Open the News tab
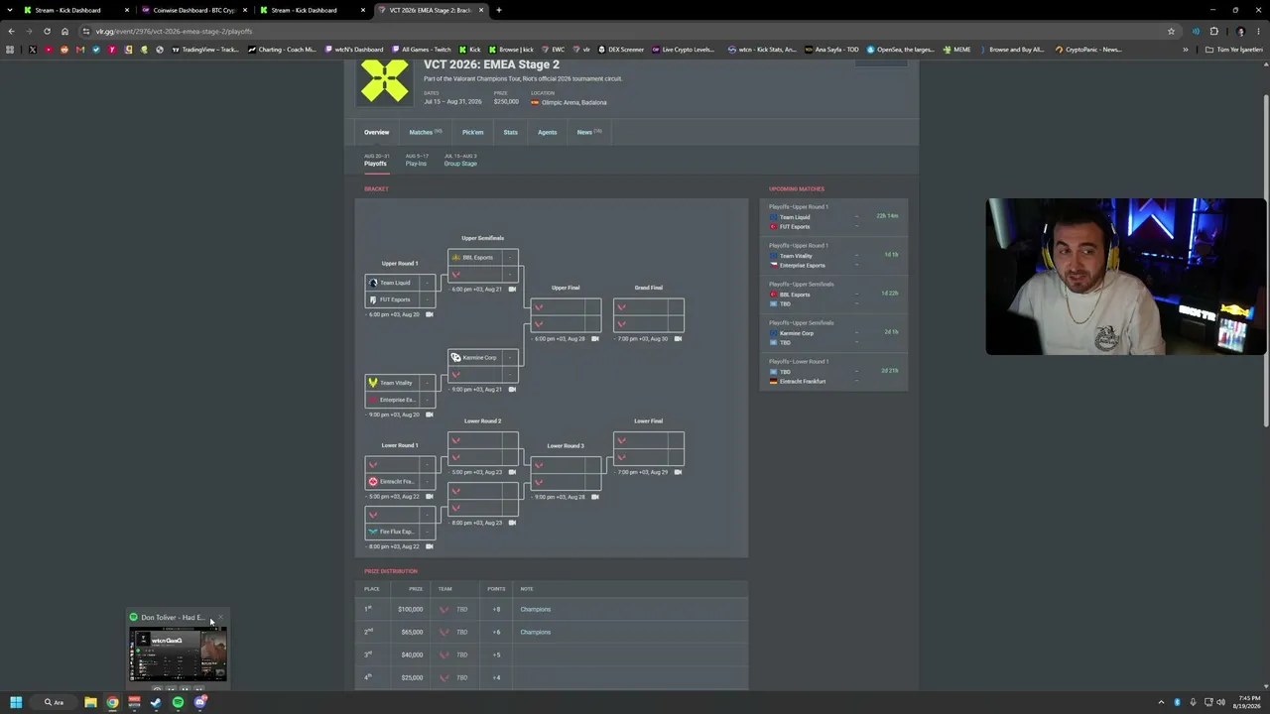 pyautogui.click(x=589, y=132)
